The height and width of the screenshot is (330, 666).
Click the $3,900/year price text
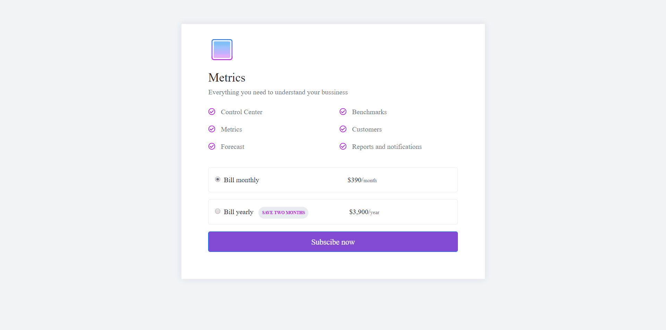(x=364, y=212)
